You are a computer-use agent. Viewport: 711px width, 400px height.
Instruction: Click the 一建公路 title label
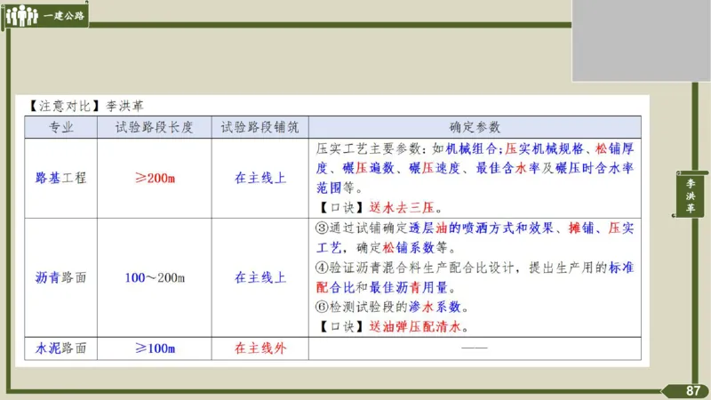[x=64, y=16]
